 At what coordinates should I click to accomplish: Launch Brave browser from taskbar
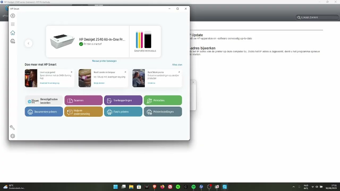point(155,187)
